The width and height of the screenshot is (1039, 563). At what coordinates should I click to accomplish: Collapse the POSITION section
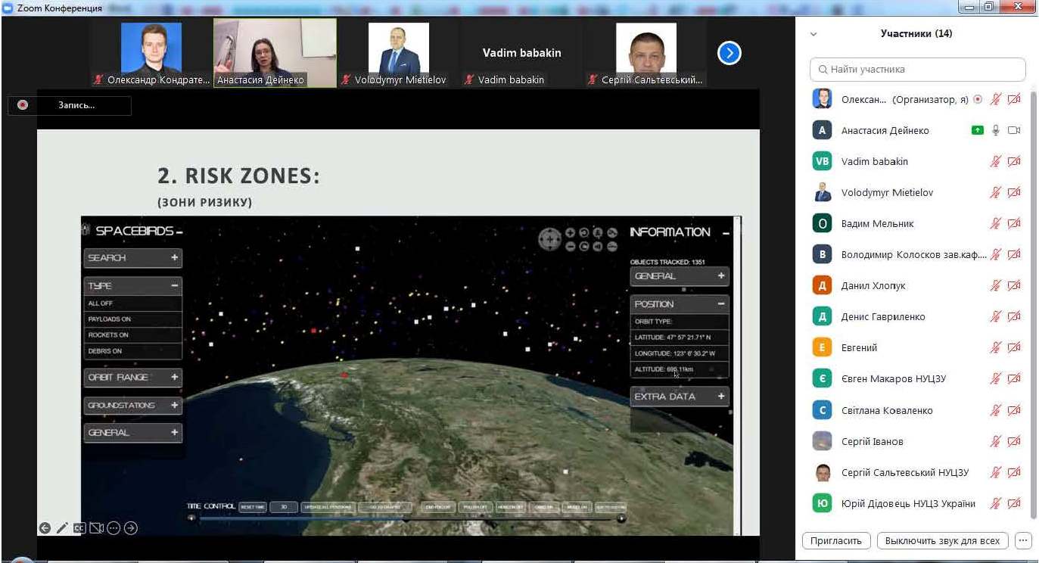680,304
